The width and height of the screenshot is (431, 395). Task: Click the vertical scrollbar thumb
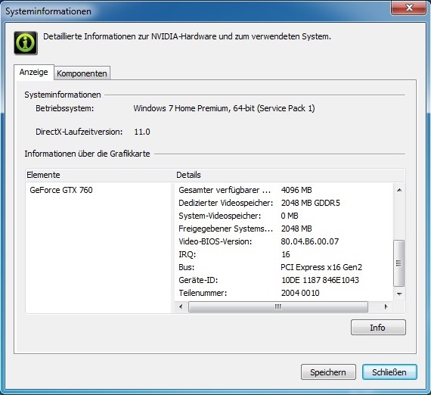point(399,263)
